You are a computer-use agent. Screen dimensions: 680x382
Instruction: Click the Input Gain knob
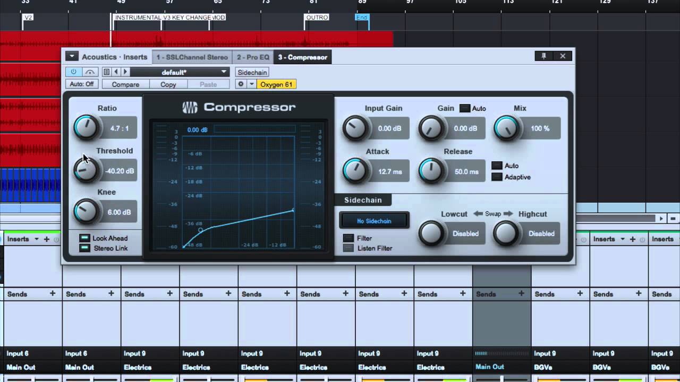click(355, 128)
